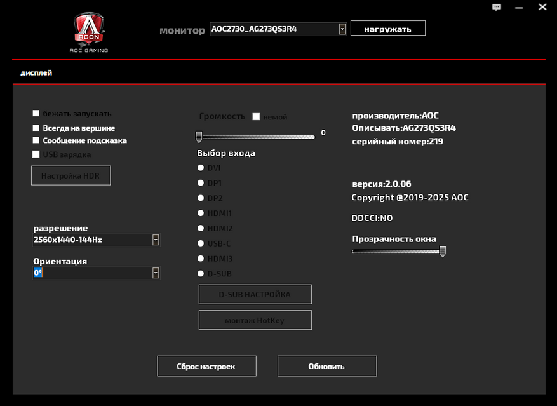Open the монтаж HotKey button

point(255,320)
